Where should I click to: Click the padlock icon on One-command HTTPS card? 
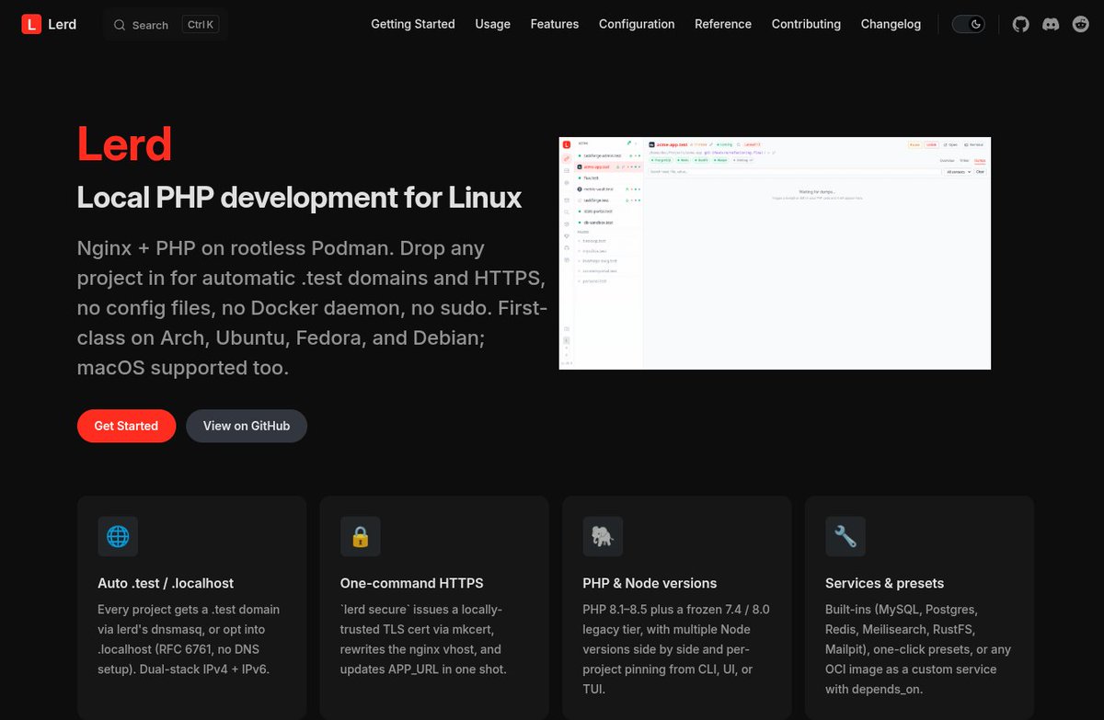(x=361, y=536)
